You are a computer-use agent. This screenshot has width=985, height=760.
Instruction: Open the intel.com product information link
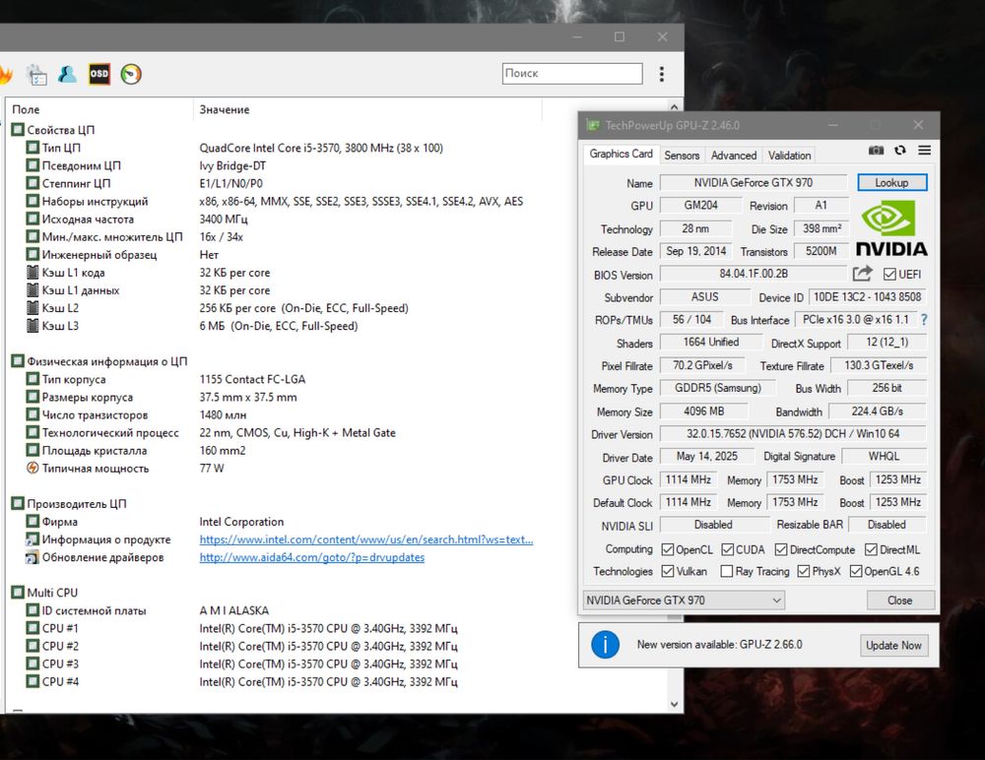click(366, 539)
